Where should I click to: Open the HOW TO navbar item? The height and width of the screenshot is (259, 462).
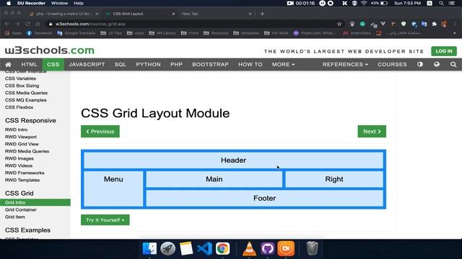tap(250, 64)
